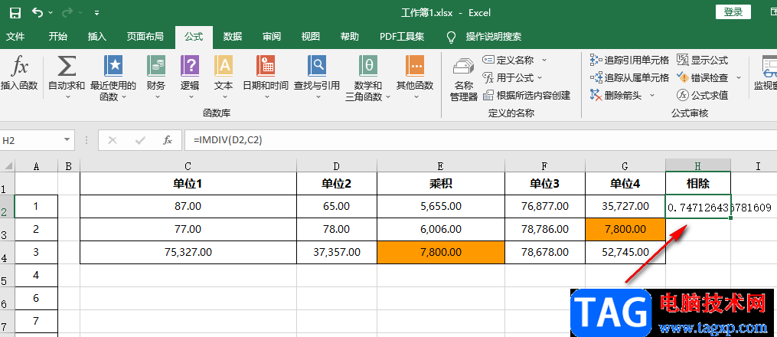Open Customize Quick Access Toolbar dropdown
This screenshot has height=337, width=777.
[96, 13]
